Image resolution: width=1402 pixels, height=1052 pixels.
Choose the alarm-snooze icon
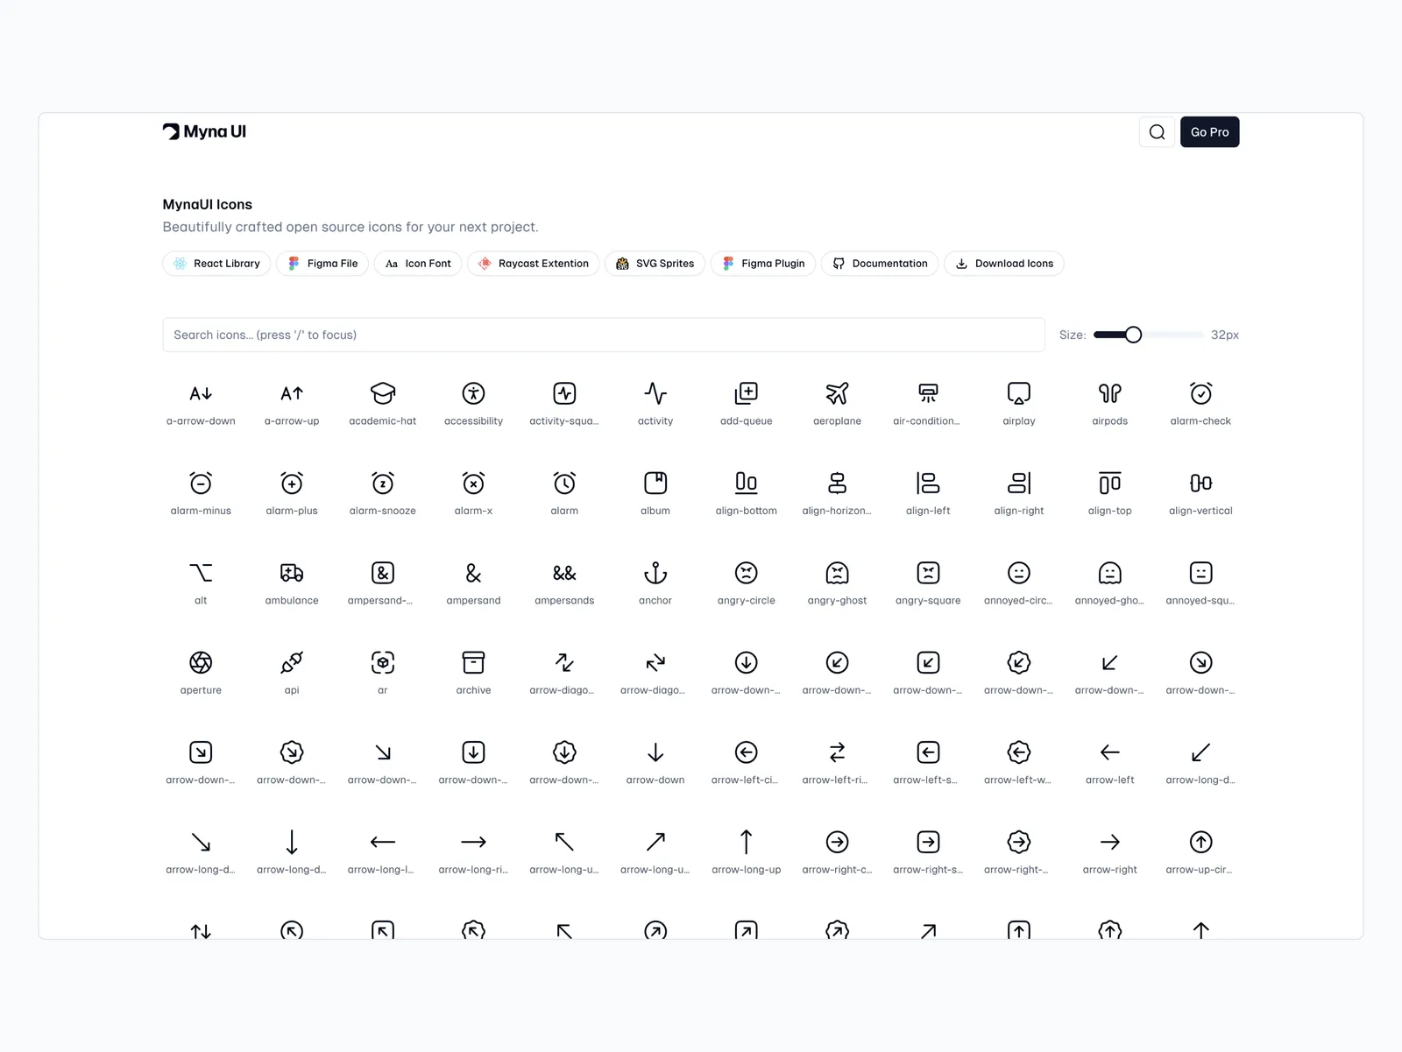click(383, 484)
